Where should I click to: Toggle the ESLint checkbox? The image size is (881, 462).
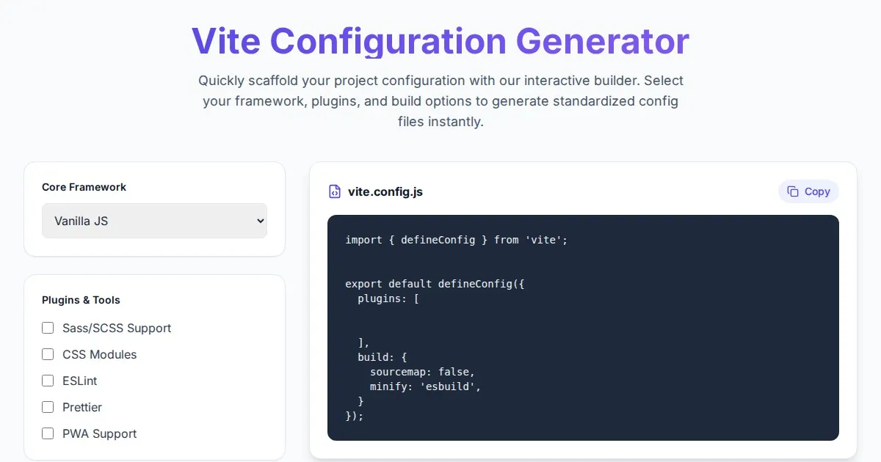(x=48, y=381)
